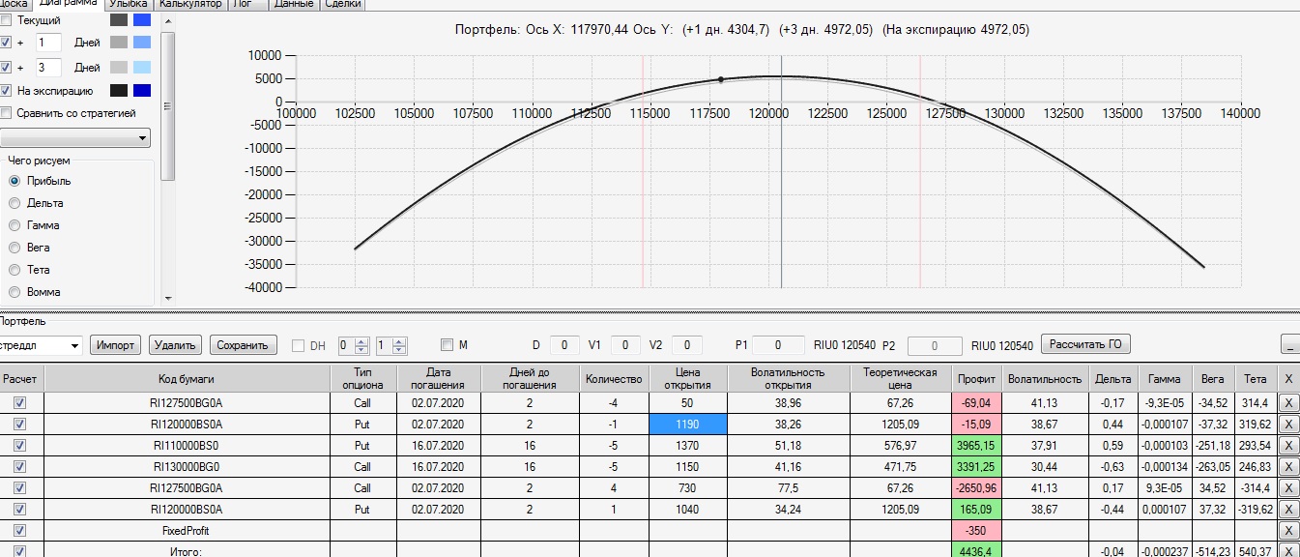Screen dimensions: 1300x557
Task: Click the 3965,15 profit cell
Action: (975, 446)
